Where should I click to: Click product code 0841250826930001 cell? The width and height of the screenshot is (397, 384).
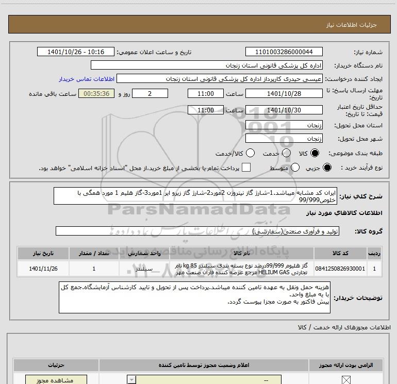(x=340, y=269)
